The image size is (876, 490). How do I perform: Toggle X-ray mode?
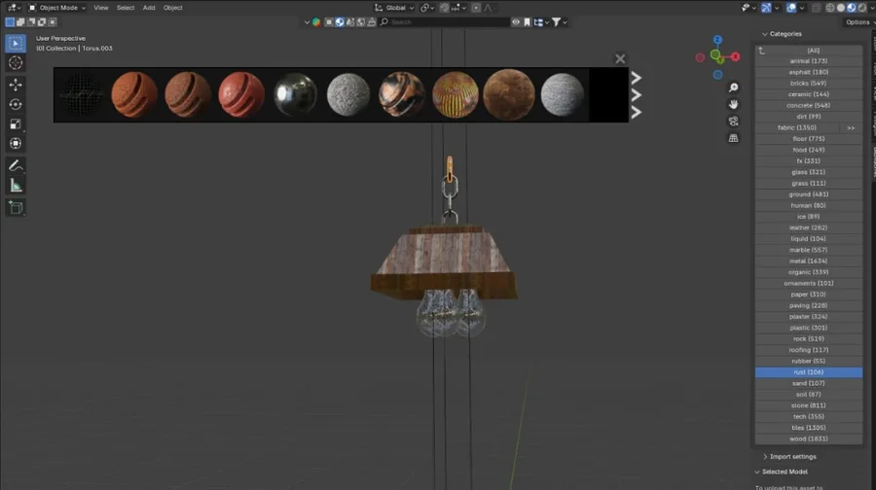816,8
